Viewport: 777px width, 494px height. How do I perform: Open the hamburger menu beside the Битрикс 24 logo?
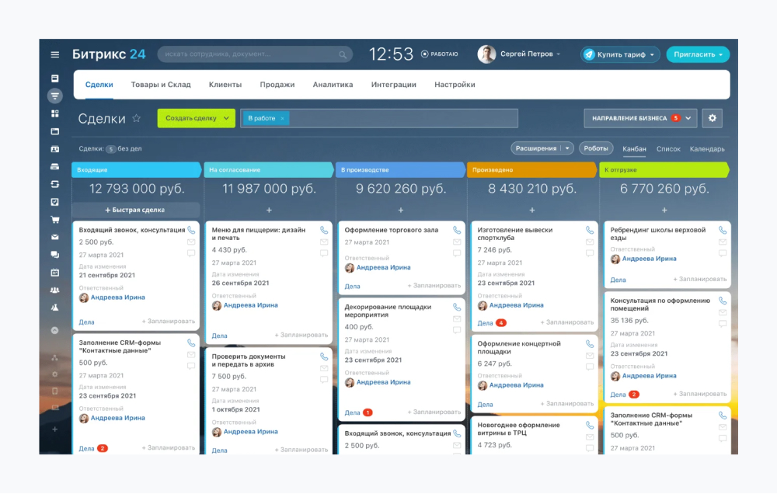pyautogui.click(x=54, y=54)
